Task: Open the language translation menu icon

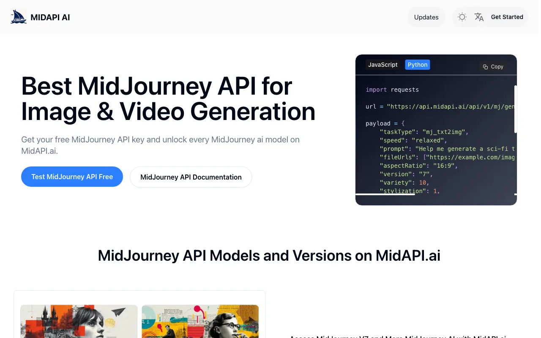Action: click(479, 17)
